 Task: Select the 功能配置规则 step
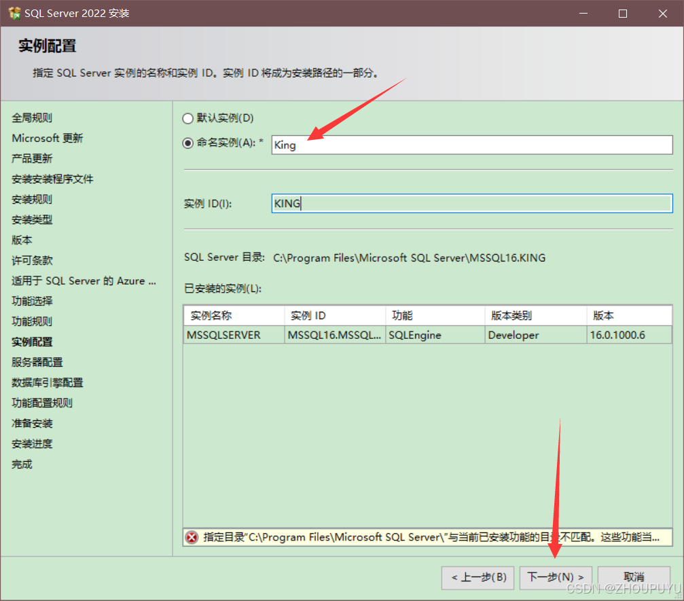42,403
